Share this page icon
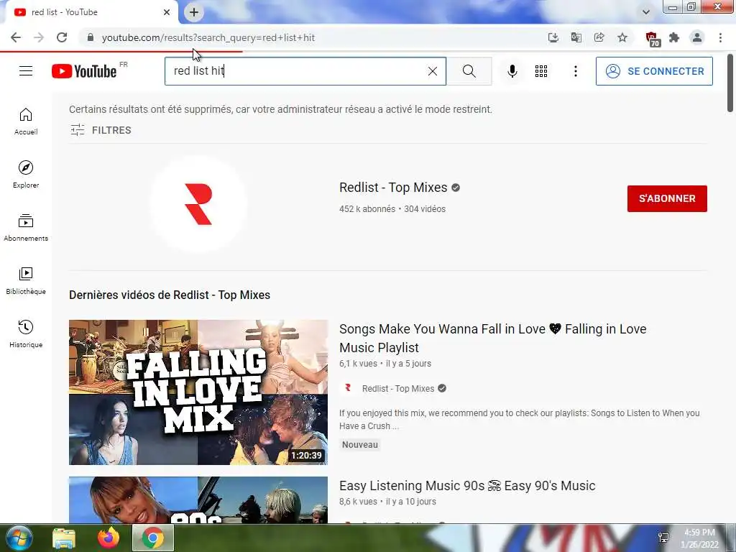The height and width of the screenshot is (552, 736). pos(599,37)
